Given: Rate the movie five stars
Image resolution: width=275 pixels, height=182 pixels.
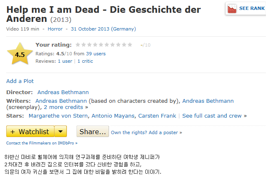Looking at the screenshot, I should click(x=101, y=45).
